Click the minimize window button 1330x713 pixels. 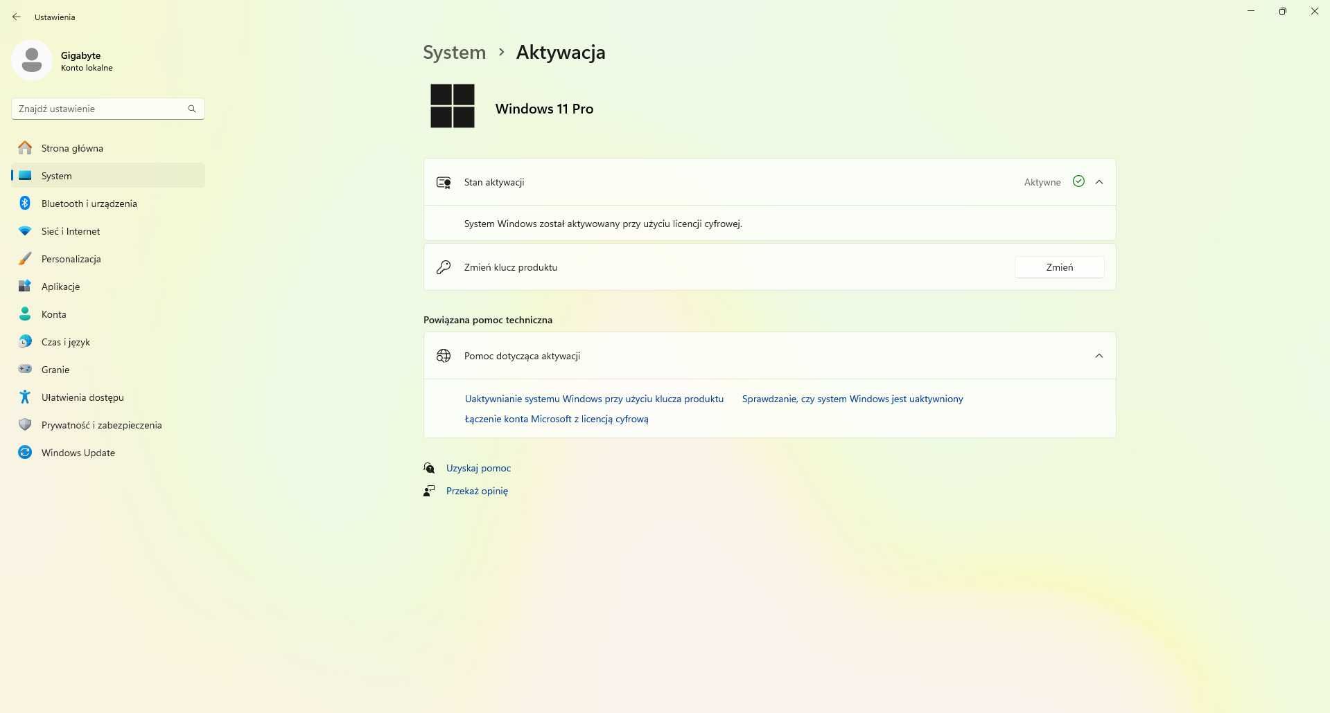[x=1251, y=11]
